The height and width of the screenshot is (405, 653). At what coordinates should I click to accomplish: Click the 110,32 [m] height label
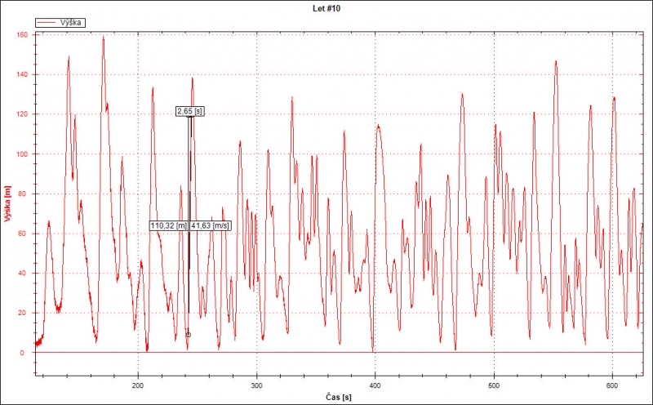tap(169, 225)
